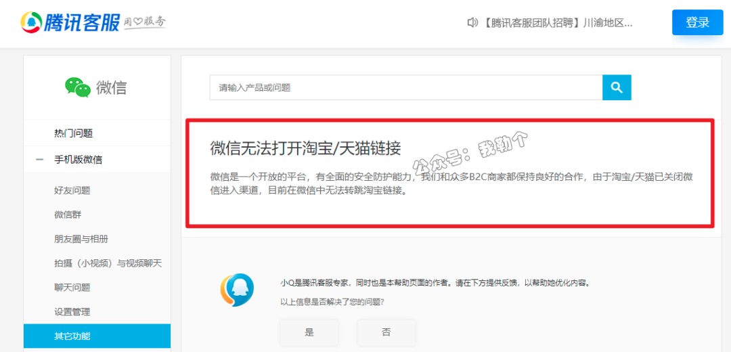The image size is (731, 352).
Task: Collapse the 手机版微信 section minus icon
Action: 40,160
